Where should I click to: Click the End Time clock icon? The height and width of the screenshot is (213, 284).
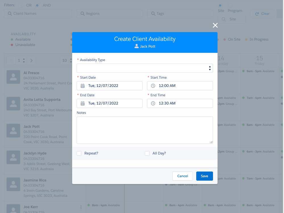(153, 103)
